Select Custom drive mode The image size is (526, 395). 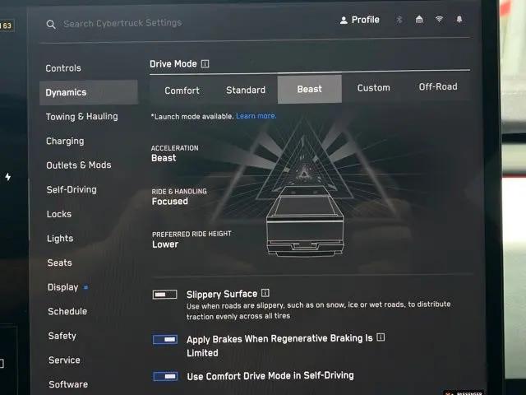(374, 88)
